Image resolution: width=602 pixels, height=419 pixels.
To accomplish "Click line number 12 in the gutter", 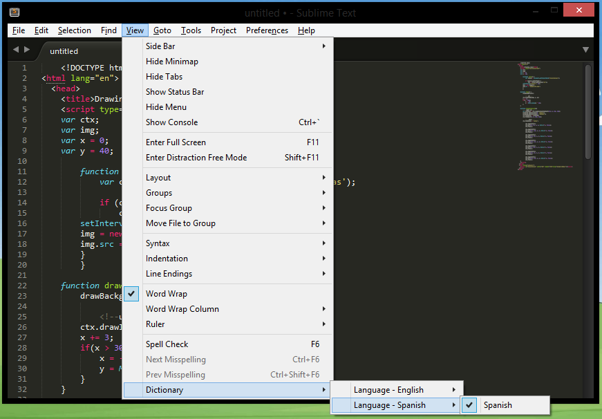I will (22, 182).
